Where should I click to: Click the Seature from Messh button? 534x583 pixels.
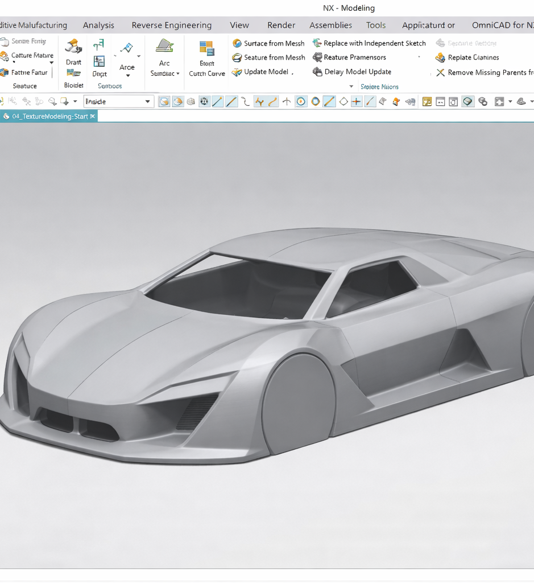click(274, 58)
